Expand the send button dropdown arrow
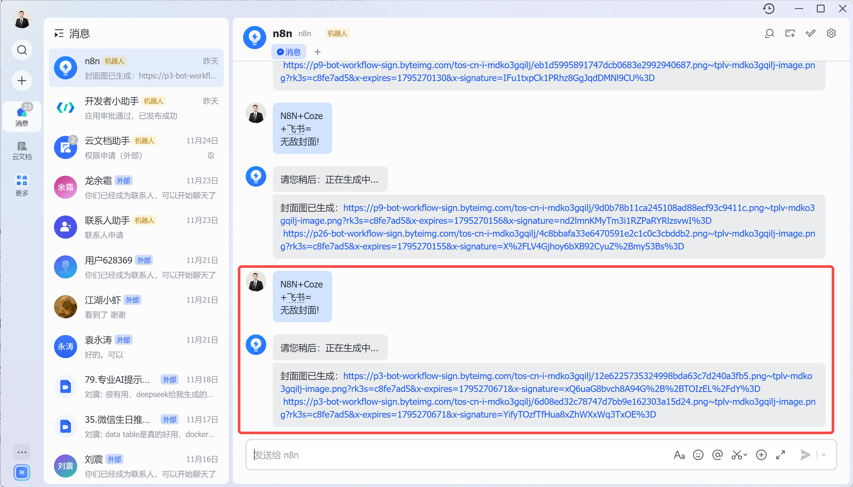853x487 pixels. pyautogui.click(x=824, y=455)
